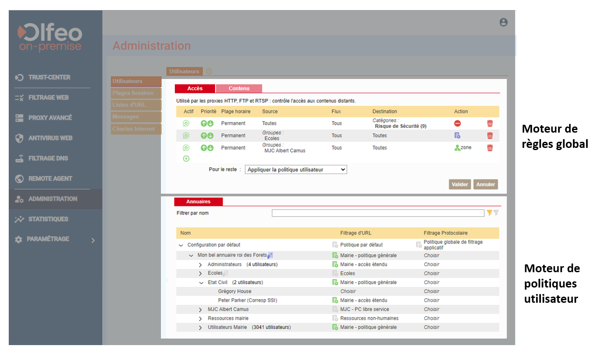610x356 pixels.
Task: Click the red block action icon
Action: tap(457, 123)
